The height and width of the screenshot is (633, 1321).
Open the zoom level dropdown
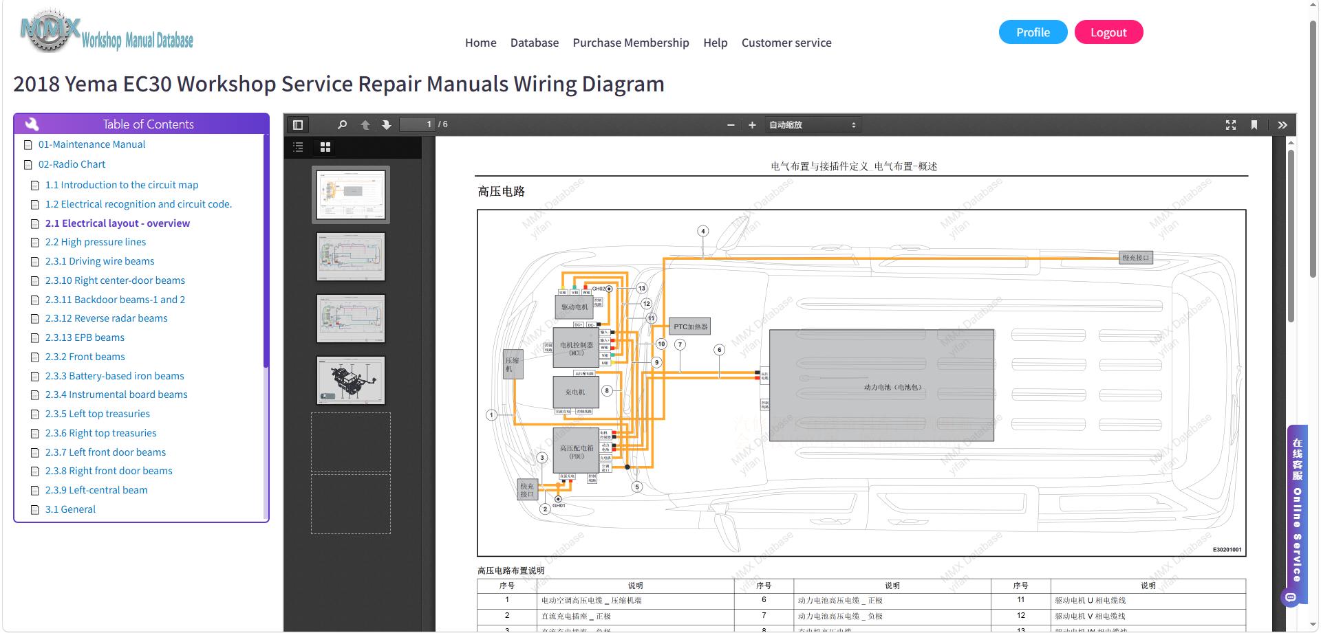[813, 124]
